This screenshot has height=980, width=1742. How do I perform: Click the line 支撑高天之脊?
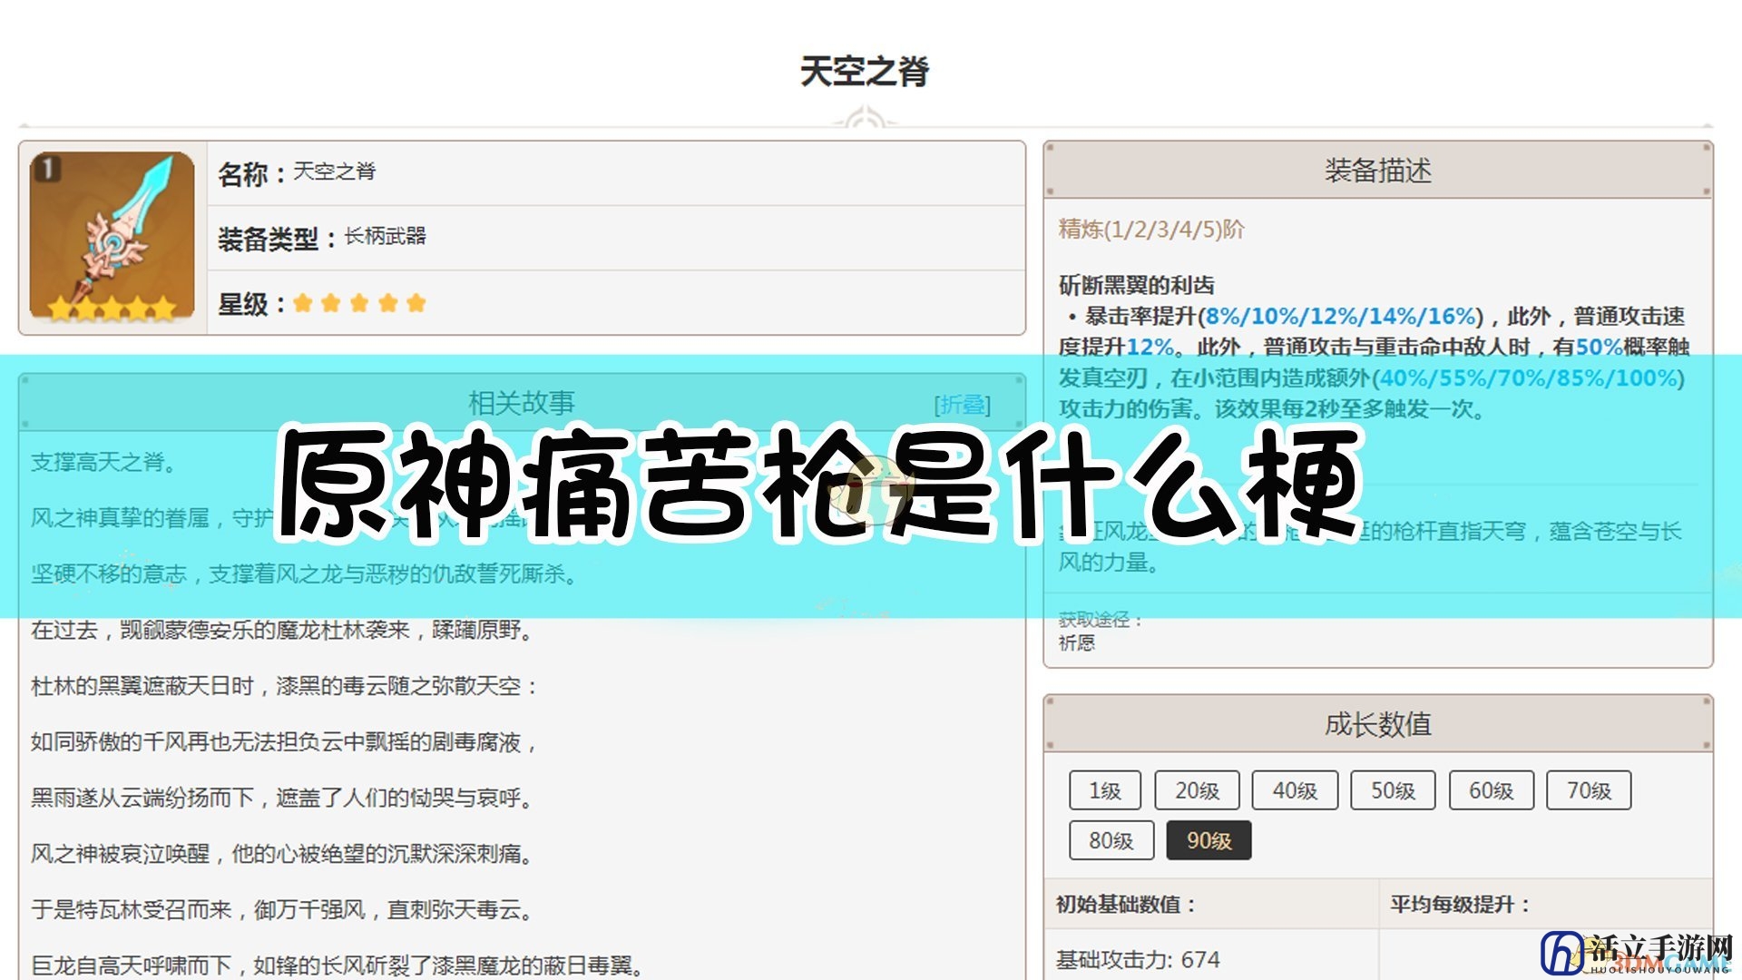click(103, 462)
